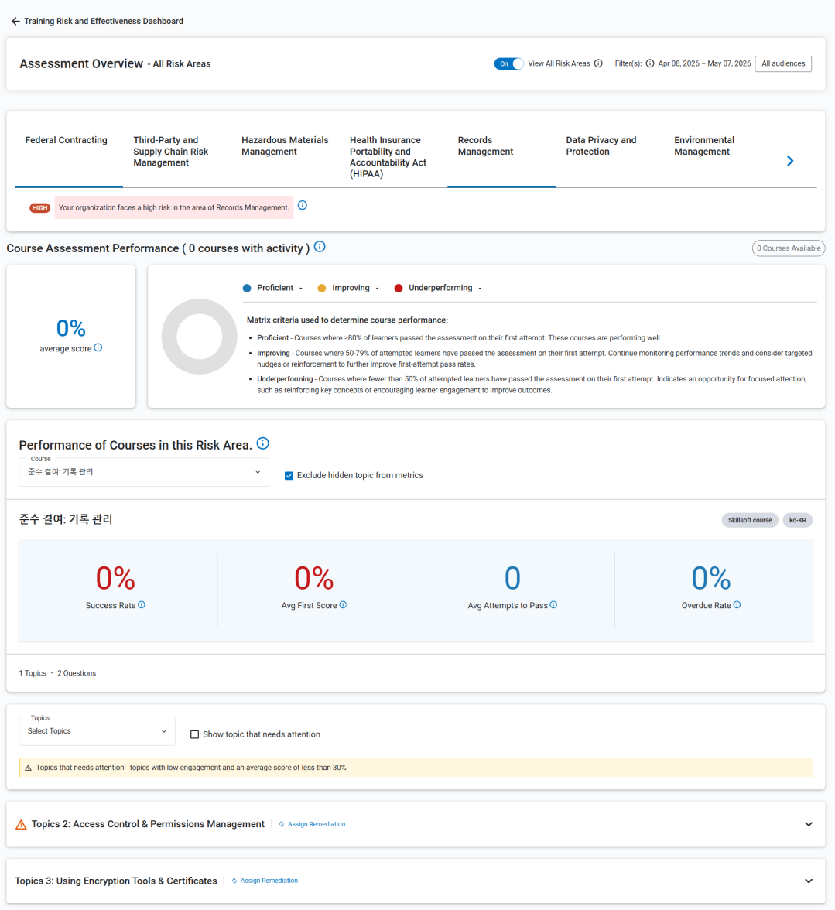The width and height of the screenshot is (835, 910).
Task: Click the alert triangle in attention banner
Action: pyautogui.click(x=28, y=768)
